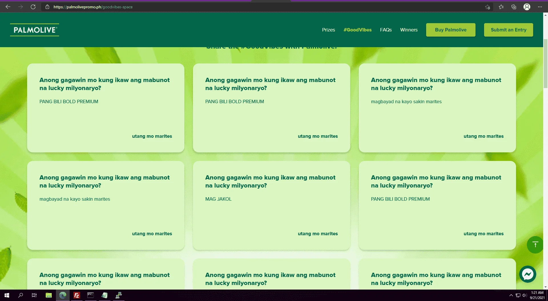The width and height of the screenshot is (548, 301).
Task: Open the Windows Start menu
Action: coord(7,295)
